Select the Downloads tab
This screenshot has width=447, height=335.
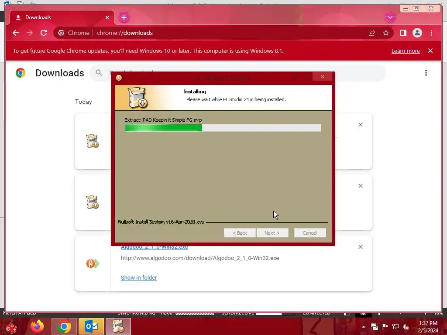(62, 17)
